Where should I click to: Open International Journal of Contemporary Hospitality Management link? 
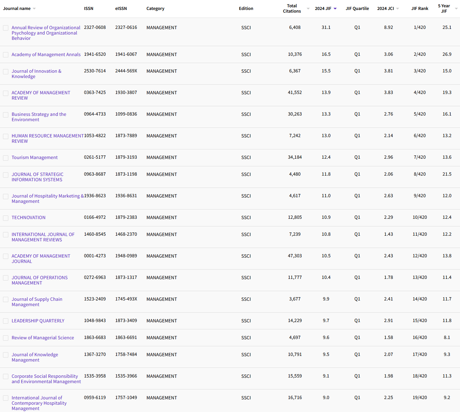[39, 403]
